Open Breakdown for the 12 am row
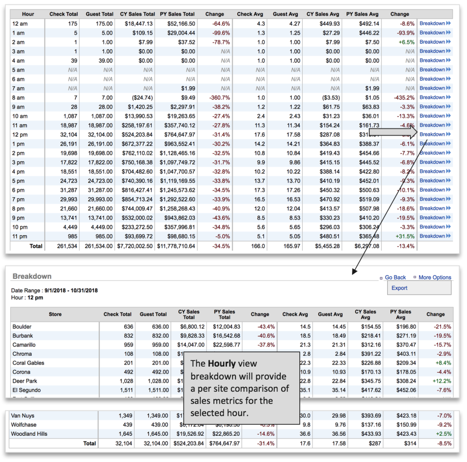This screenshot has height=462, width=467. coord(435,23)
